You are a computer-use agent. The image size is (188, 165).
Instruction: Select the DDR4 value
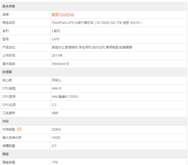coord(56,130)
